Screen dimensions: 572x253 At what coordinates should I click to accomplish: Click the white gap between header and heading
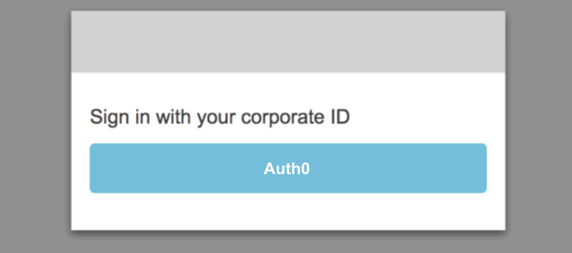point(288,88)
